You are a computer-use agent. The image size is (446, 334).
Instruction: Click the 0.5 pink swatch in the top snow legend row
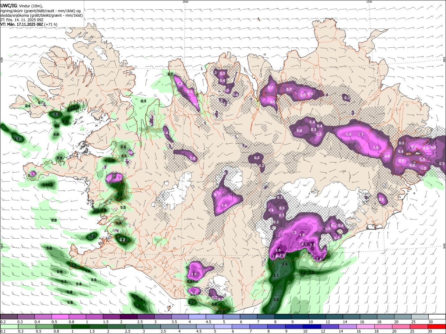click(x=60, y=317)
